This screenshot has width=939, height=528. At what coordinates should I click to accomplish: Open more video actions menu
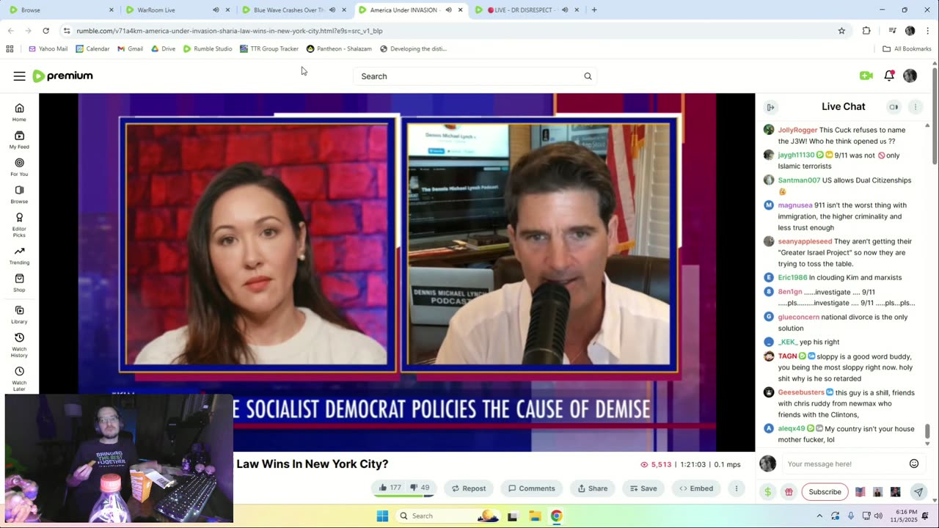coord(736,488)
